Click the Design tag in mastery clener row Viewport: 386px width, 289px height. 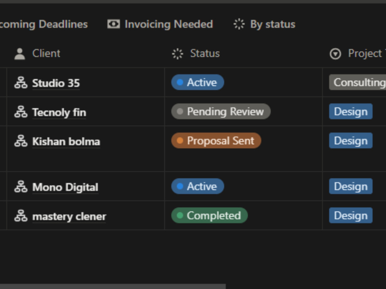[351, 215]
